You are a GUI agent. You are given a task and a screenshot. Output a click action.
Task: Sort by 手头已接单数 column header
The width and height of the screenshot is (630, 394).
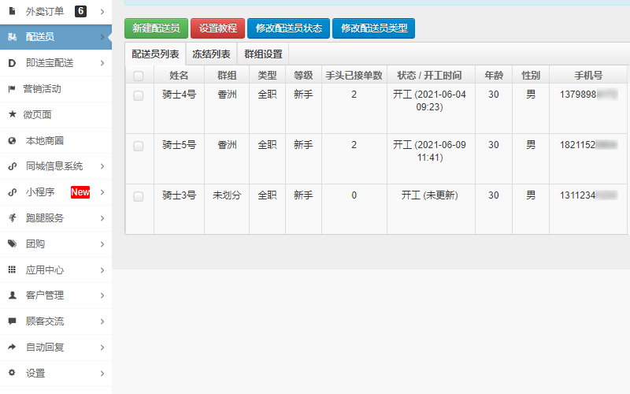[x=354, y=76]
